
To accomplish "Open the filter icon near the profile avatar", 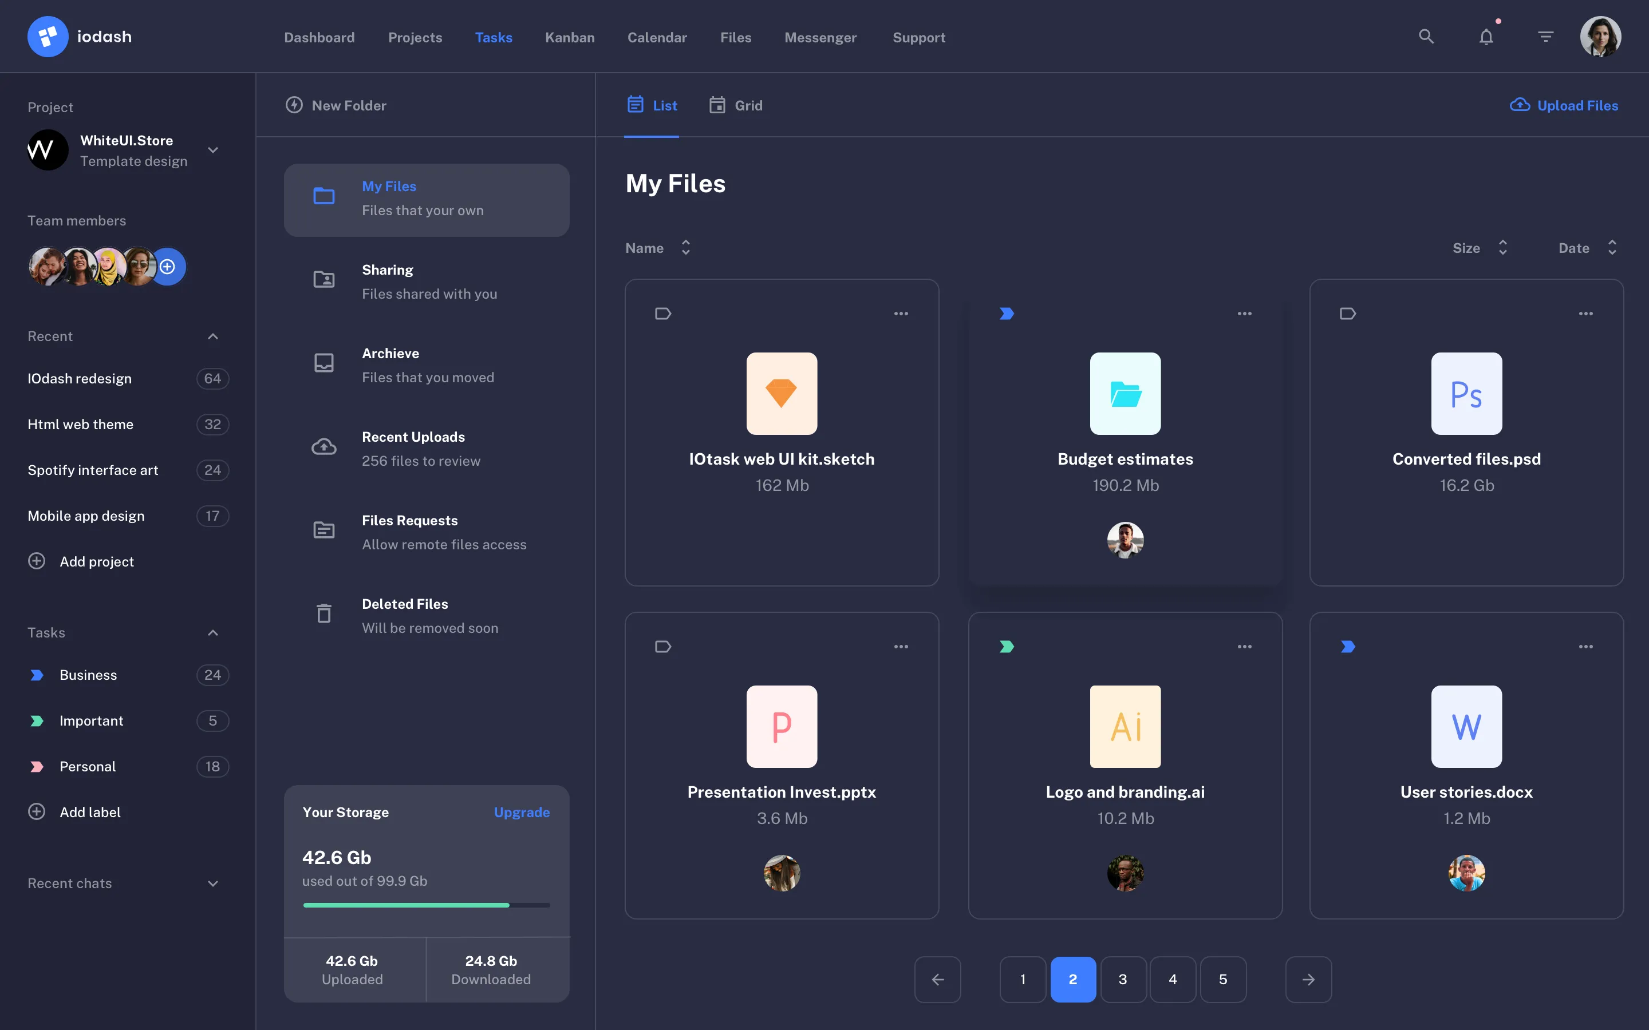I will [x=1545, y=36].
